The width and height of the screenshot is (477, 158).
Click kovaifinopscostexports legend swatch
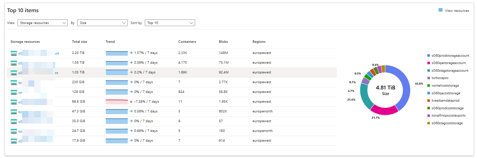(x=429, y=116)
